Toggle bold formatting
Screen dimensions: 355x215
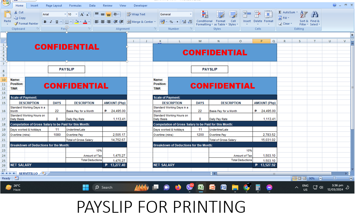click(x=45, y=22)
